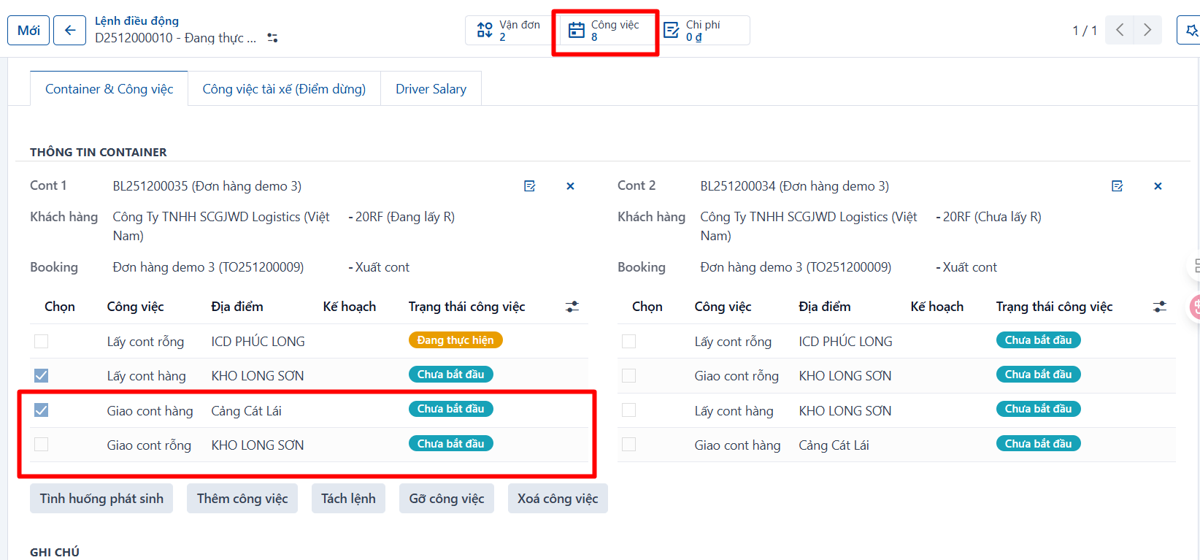Click Gỡ công việc button

[x=447, y=499]
